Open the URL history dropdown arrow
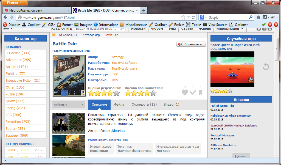 click(x=189, y=17)
